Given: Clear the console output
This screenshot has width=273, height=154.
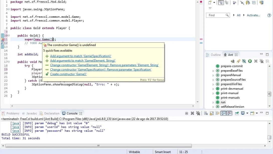Looking at the screenshot, I should [206, 113].
